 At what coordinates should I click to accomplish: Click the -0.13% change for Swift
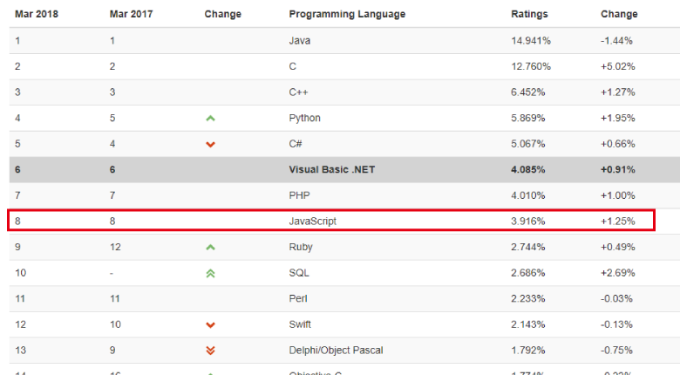(616, 324)
